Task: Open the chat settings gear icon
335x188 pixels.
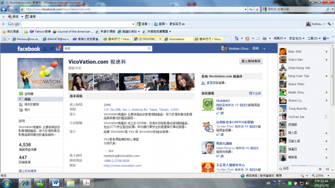Action: tap(320, 169)
